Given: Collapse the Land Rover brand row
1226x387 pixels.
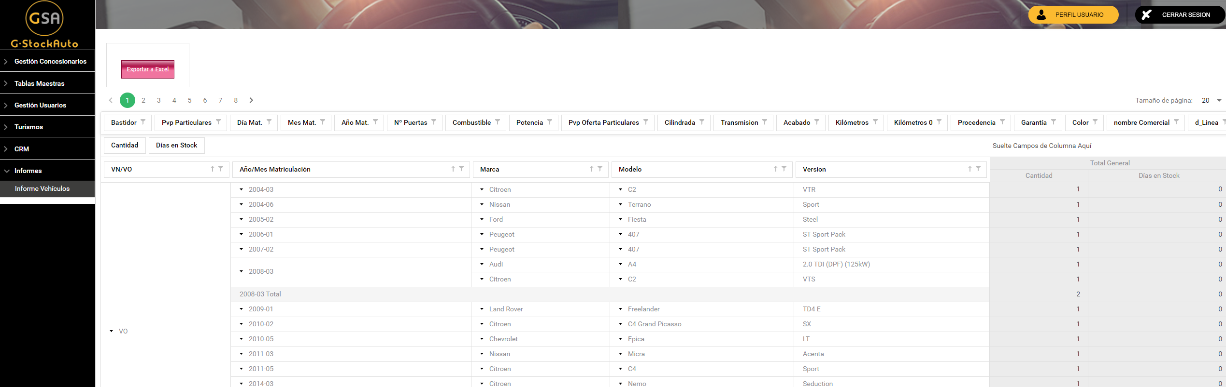Looking at the screenshot, I should coord(482,309).
